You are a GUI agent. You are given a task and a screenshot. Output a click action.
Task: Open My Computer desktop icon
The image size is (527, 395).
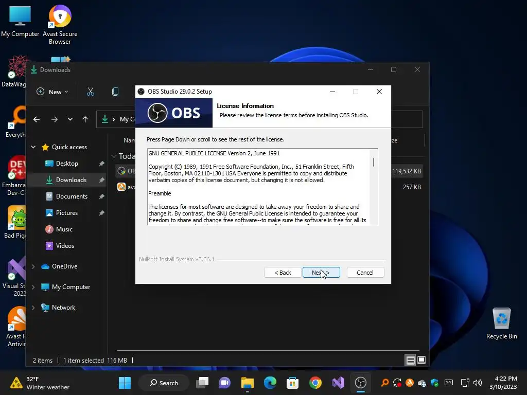[x=20, y=21]
